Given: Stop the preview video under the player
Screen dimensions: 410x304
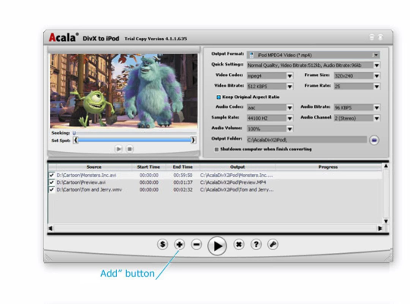Looking at the screenshot, I should [x=129, y=149].
